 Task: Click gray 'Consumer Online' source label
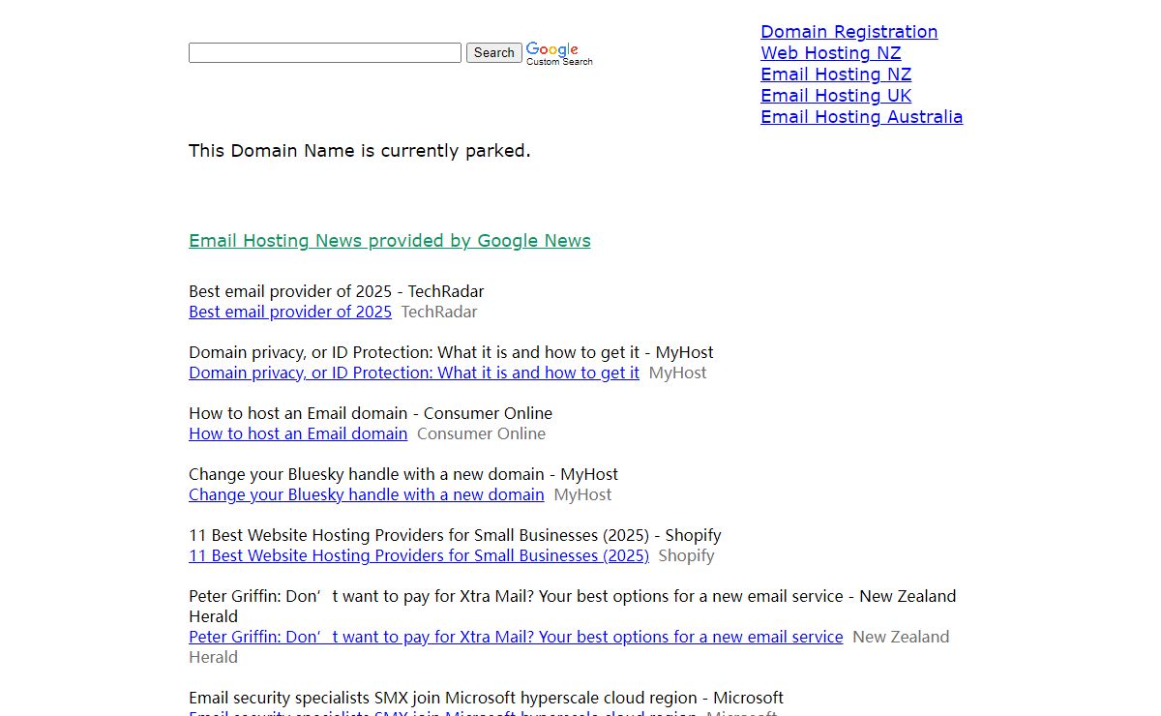pos(481,433)
